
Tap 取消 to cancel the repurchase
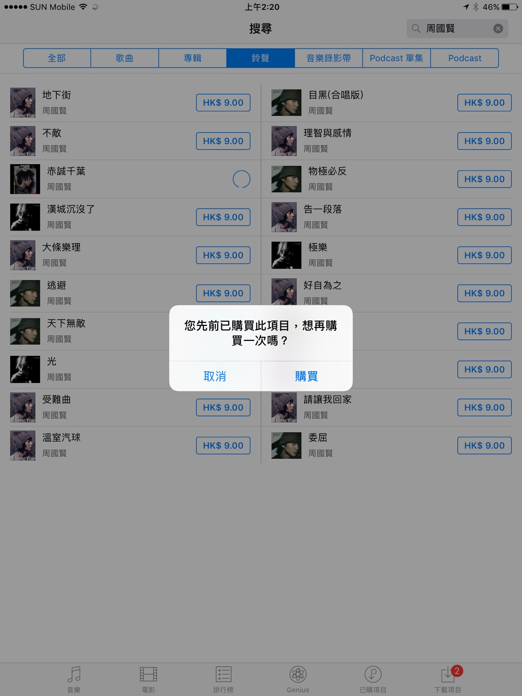pos(215,376)
